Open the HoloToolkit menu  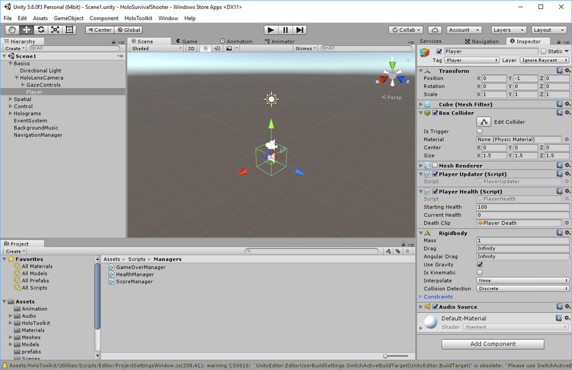coord(139,18)
